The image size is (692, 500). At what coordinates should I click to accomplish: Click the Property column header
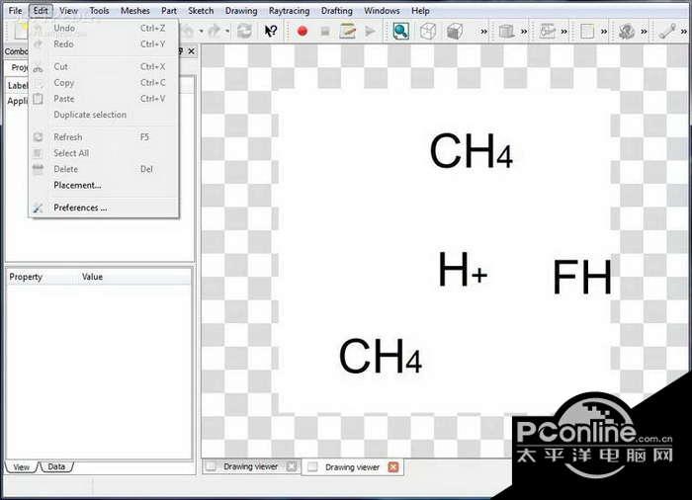pos(26,277)
